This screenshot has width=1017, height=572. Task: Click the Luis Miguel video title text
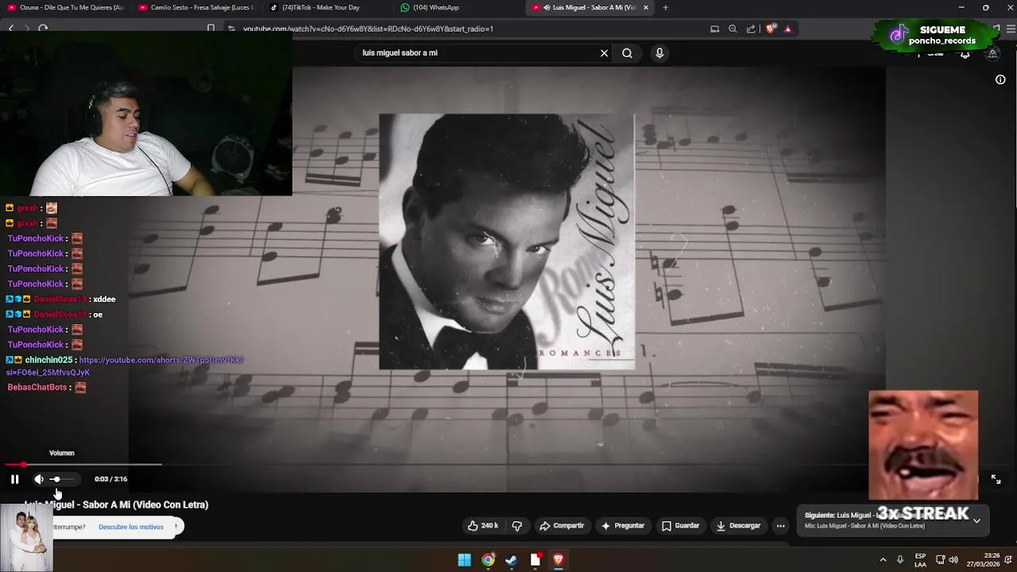[x=116, y=504]
